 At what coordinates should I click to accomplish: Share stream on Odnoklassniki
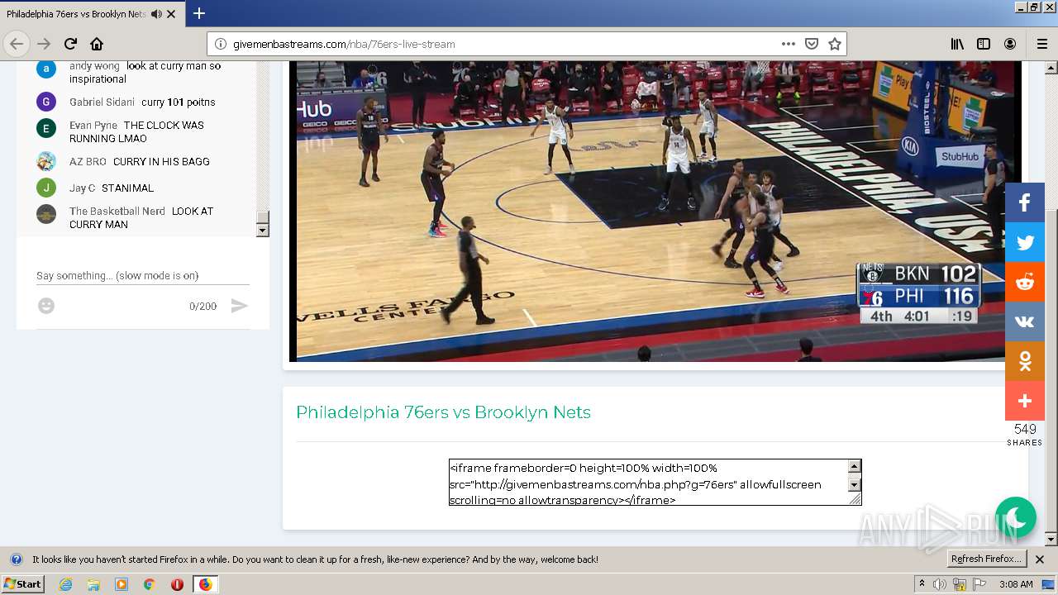pyautogui.click(x=1025, y=361)
